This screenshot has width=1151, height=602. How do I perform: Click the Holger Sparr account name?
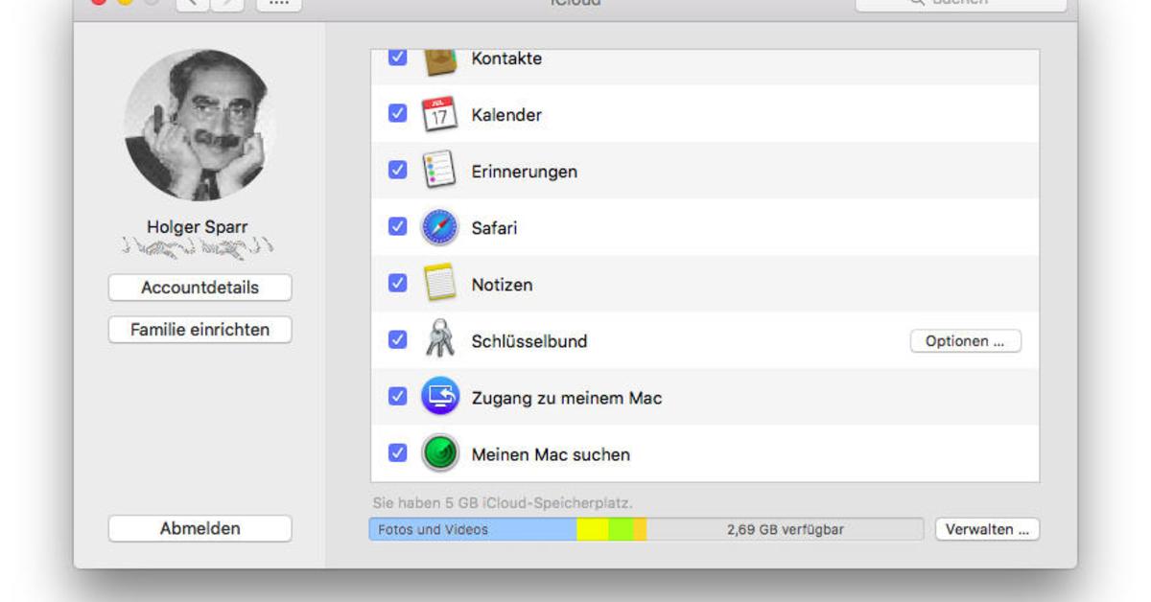[x=200, y=227]
